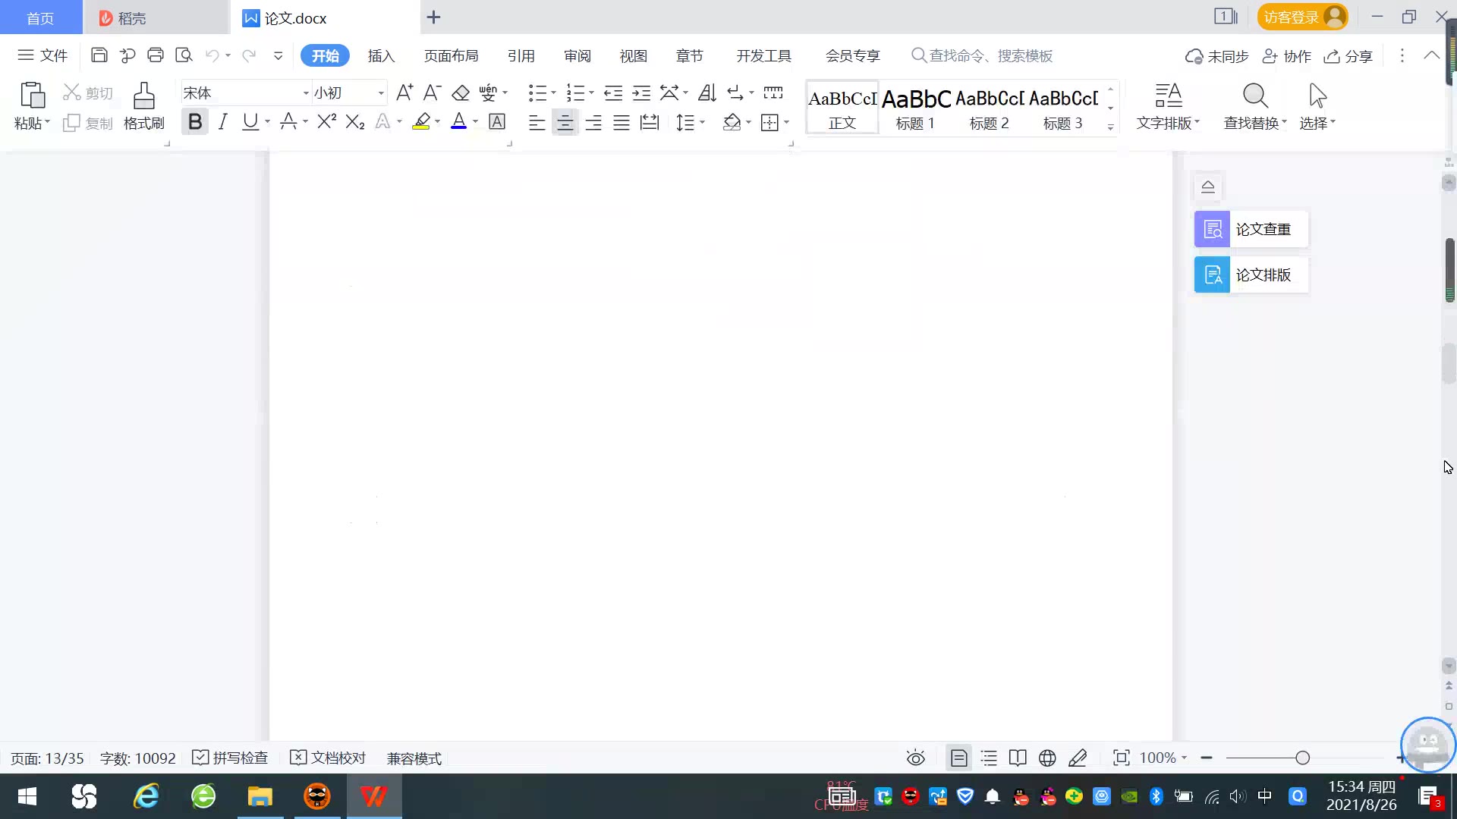Expand the numbered list dropdown

pos(591,93)
